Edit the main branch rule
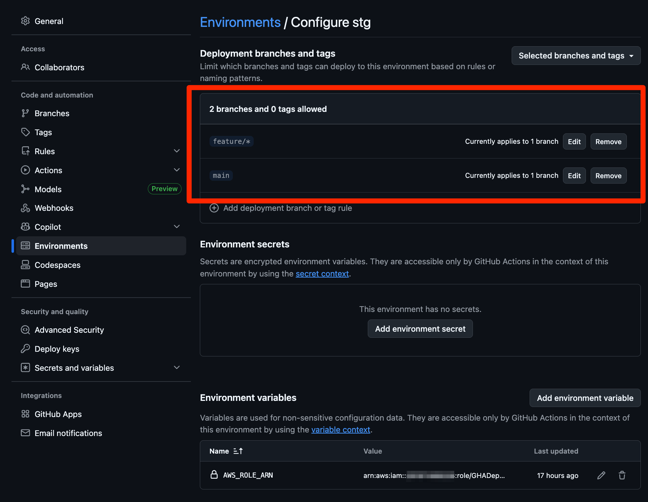The height and width of the screenshot is (502, 648). [x=574, y=176]
